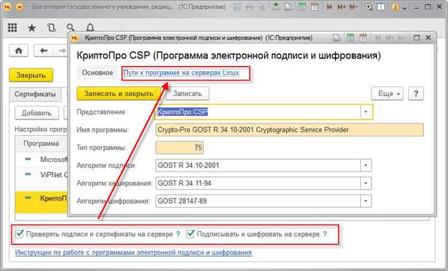Image resolution: width=448 pixels, height=271 pixels.
Task: Click Print icon in main title bar
Action: click(x=249, y=7)
